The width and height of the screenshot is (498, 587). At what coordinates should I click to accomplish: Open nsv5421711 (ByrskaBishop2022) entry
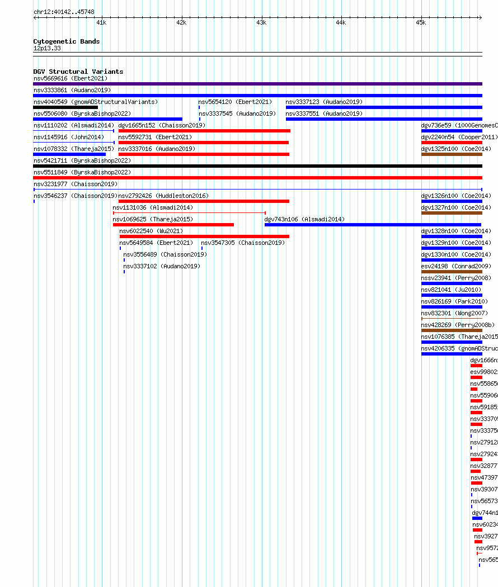[x=82, y=160]
